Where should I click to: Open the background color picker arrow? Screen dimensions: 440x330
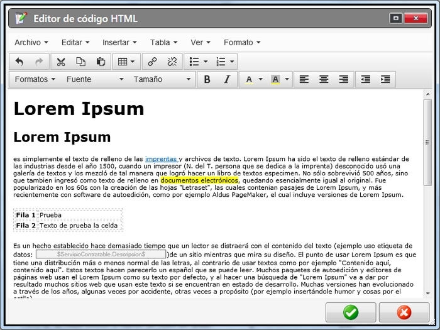[287, 79]
